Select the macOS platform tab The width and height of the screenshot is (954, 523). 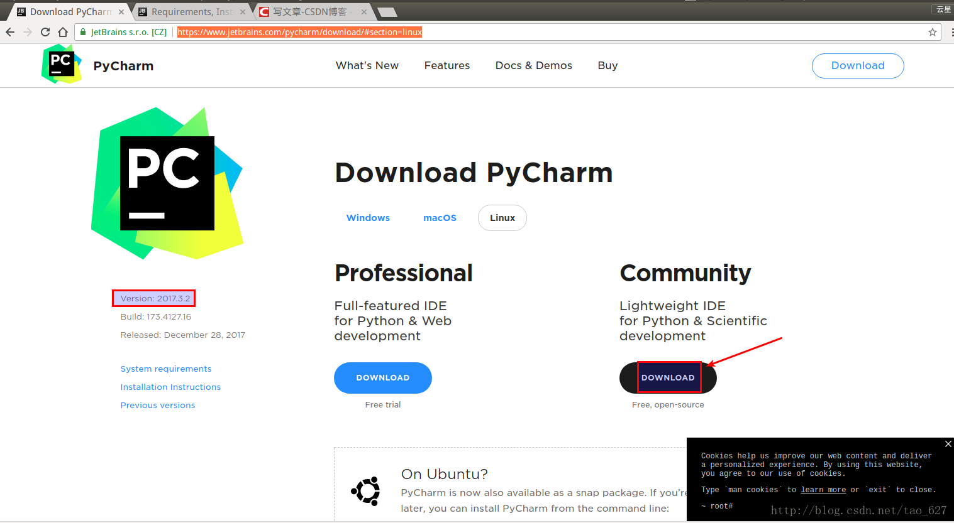coord(440,218)
